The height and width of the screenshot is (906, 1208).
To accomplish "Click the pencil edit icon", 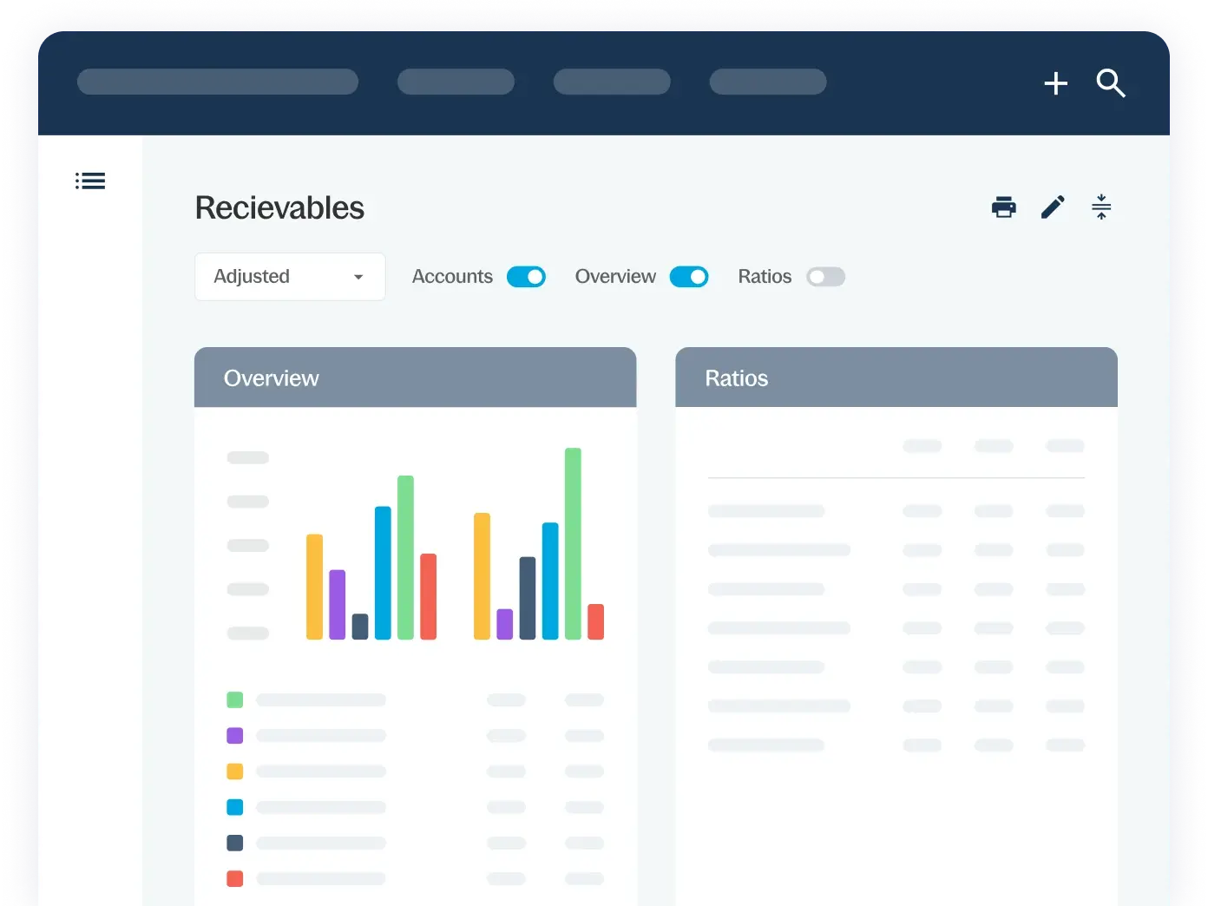I will (x=1053, y=207).
